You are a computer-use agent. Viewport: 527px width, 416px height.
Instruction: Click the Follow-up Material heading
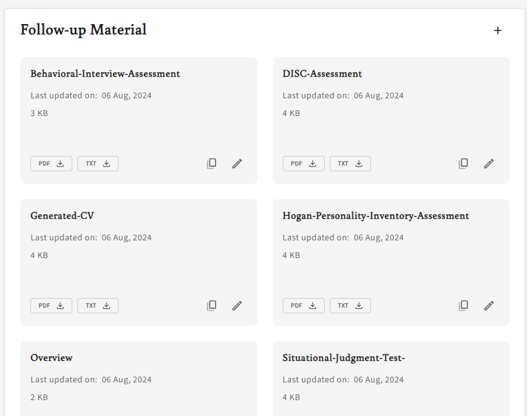pos(83,30)
